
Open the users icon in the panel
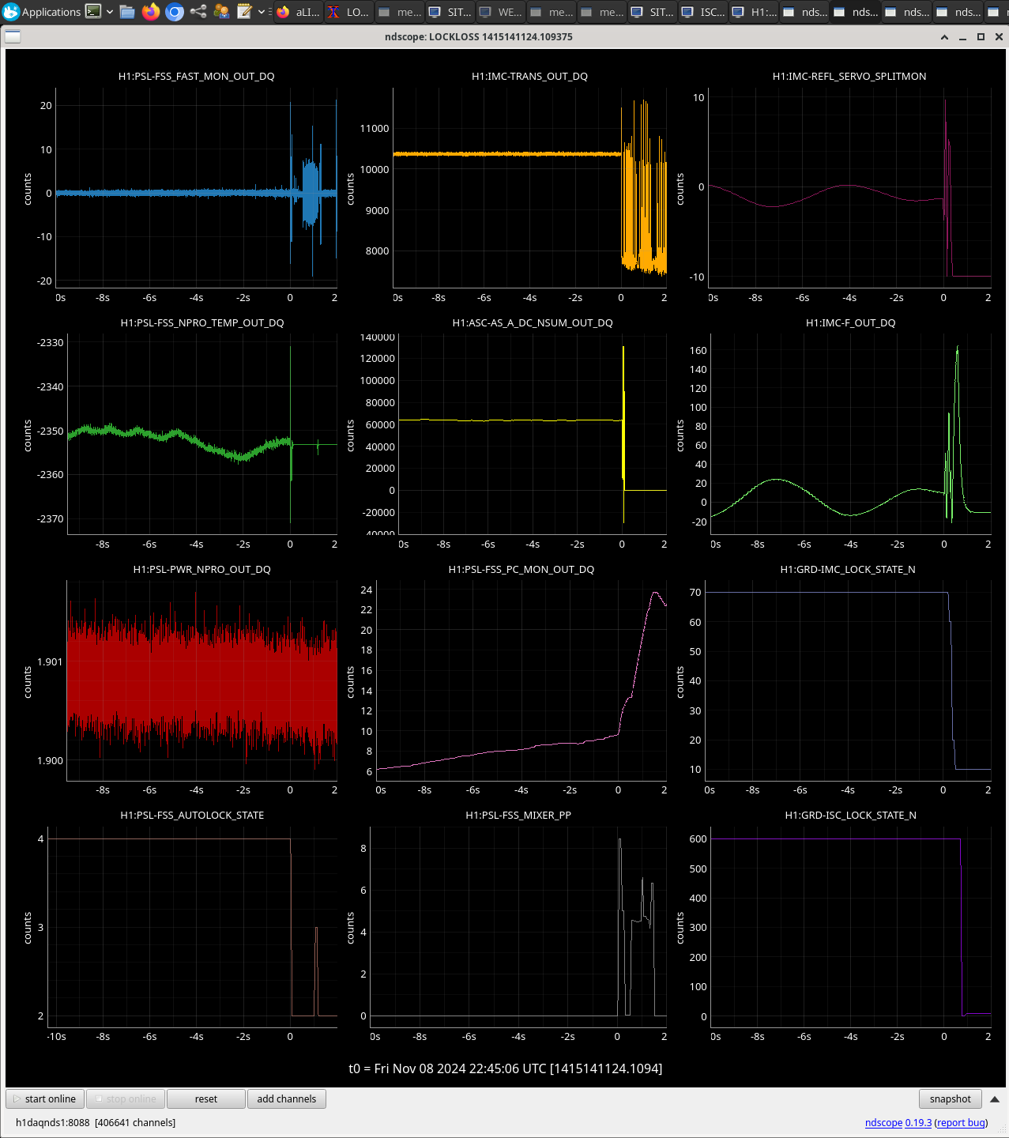pyautogui.click(x=222, y=12)
